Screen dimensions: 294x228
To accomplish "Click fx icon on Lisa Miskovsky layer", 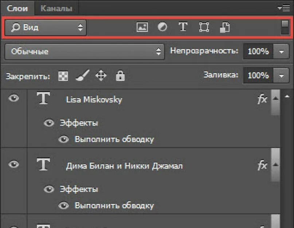I will point(262,99).
